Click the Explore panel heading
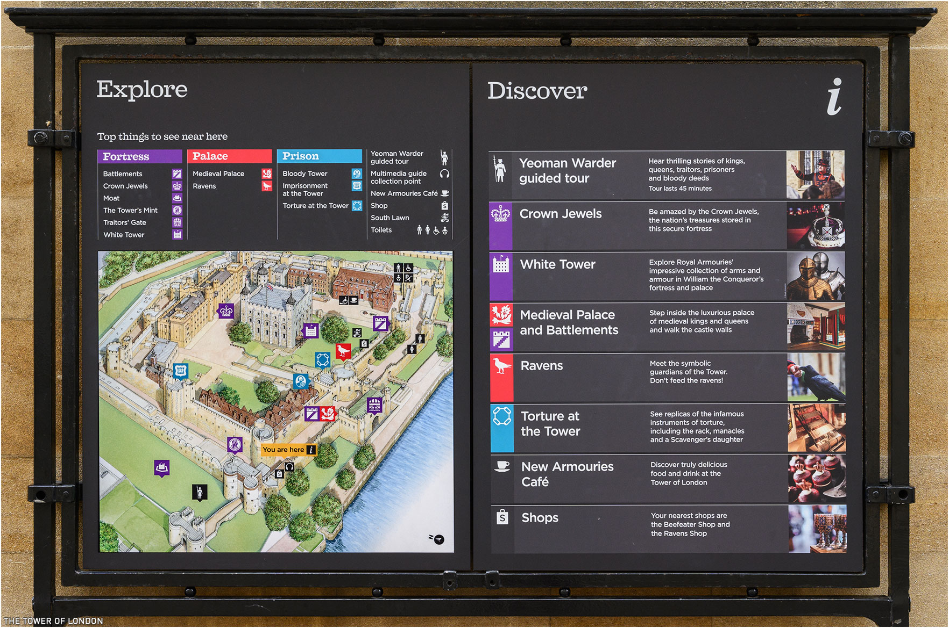 point(142,89)
